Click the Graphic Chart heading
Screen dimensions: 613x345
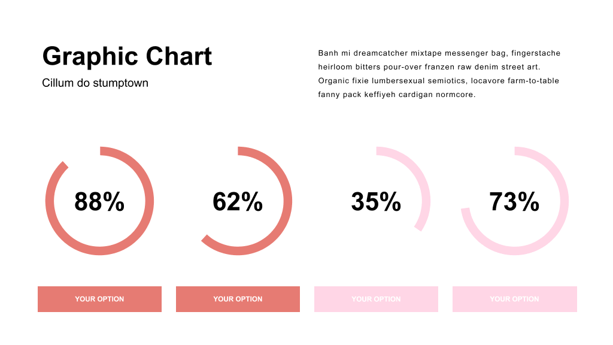point(127,57)
